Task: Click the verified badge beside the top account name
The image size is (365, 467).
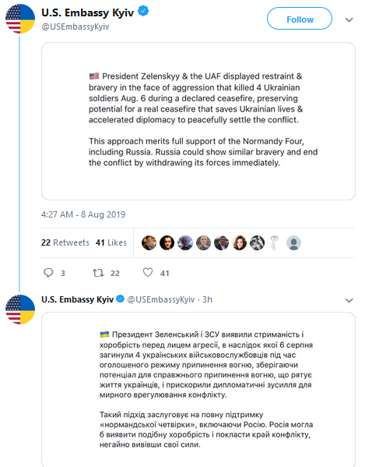Action: (143, 12)
